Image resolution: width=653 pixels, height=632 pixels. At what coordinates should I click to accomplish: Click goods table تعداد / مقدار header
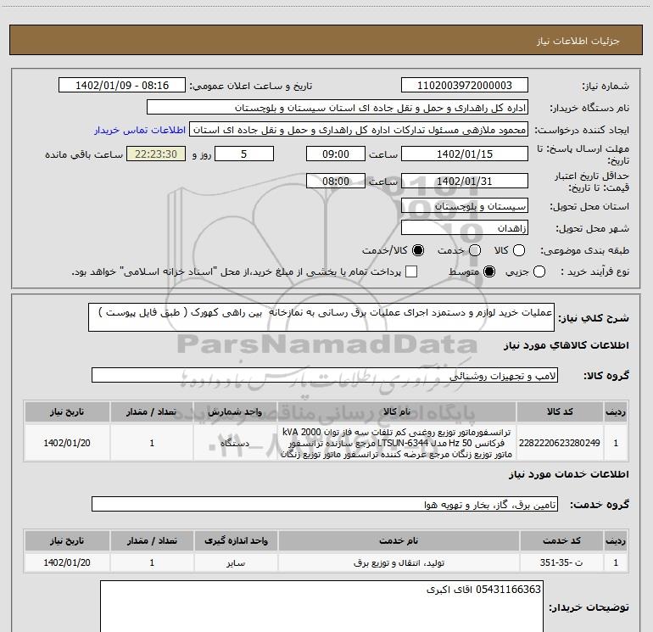[152, 411]
